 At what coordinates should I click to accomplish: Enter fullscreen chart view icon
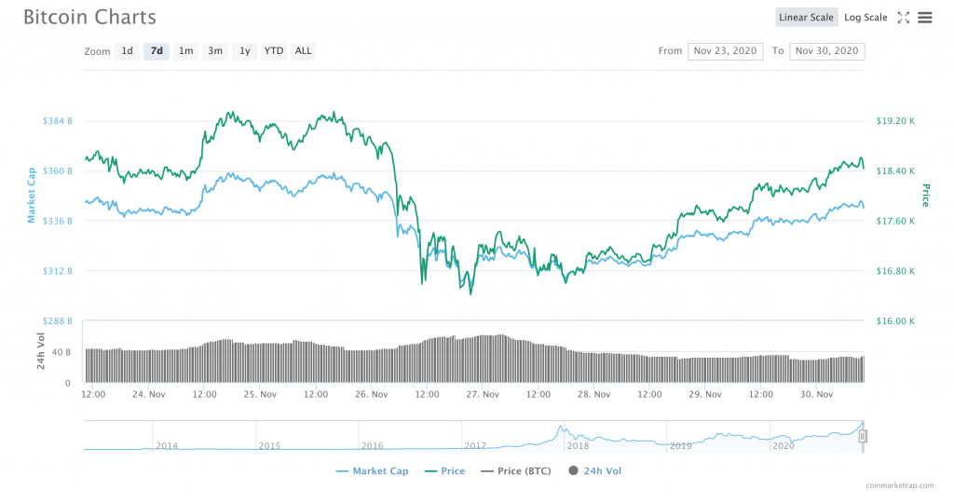[x=903, y=18]
